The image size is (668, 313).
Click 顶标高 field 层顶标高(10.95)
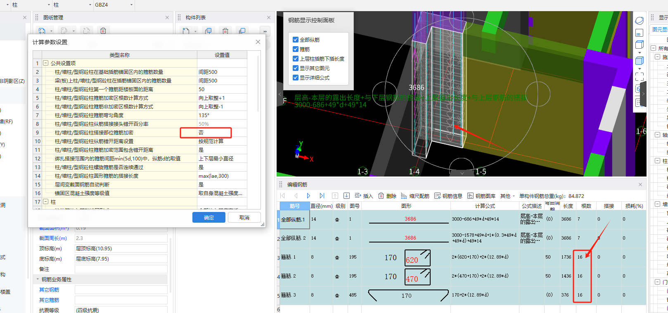click(121, 249)
